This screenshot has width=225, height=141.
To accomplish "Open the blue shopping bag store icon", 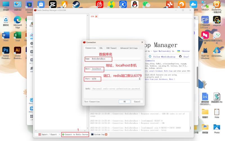I will pos(41,4).
